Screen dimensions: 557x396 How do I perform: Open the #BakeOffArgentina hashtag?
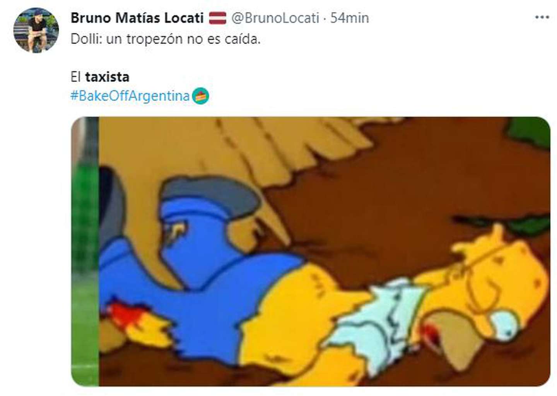click(x=130, y=96)
